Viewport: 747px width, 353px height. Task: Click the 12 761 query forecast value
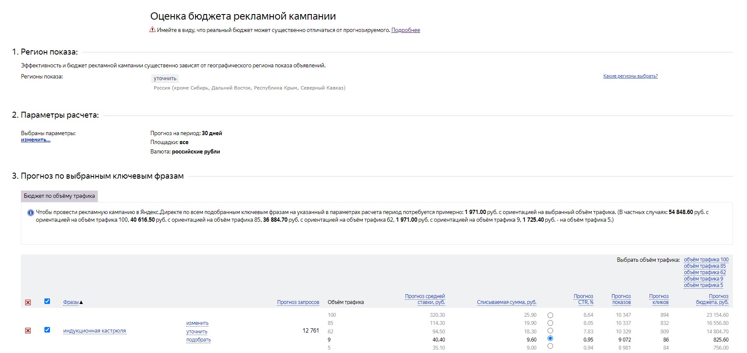tap(311, 330)
